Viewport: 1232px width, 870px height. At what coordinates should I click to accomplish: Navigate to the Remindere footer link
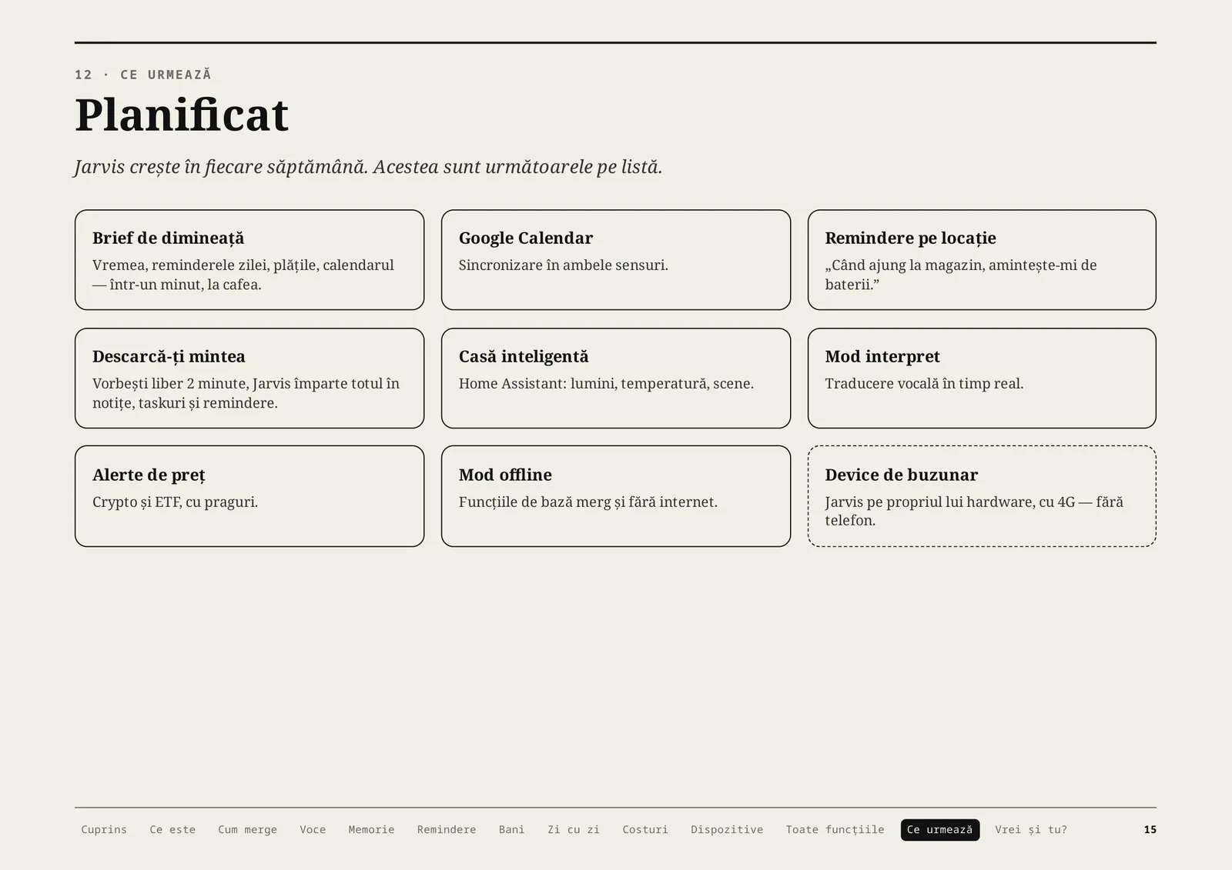[447, 829]
